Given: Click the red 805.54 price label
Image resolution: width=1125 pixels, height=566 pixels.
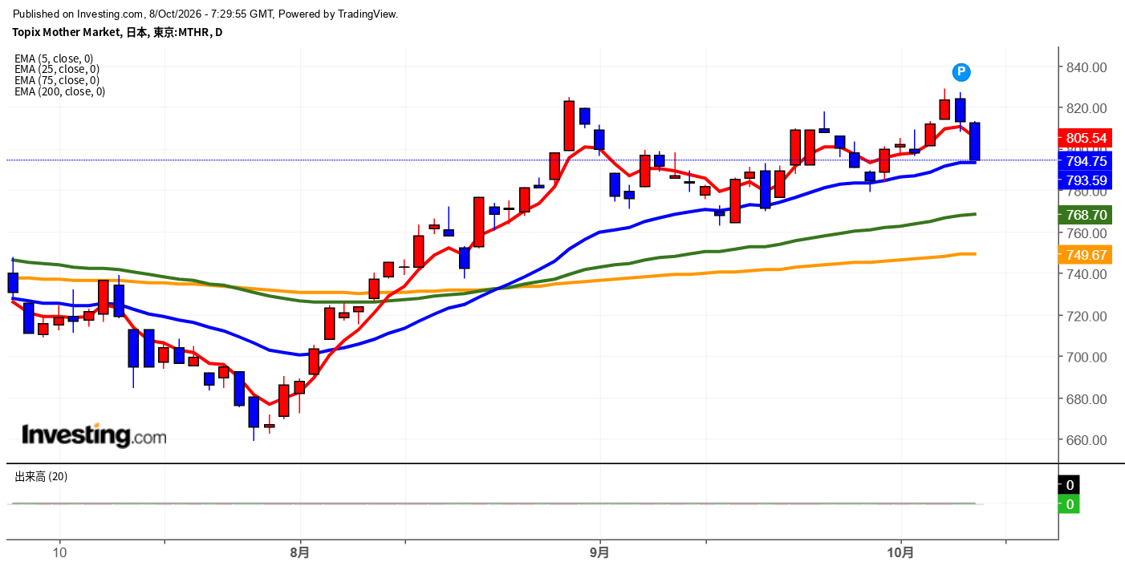Looking at the screenshot, I should pos(1086,138).
